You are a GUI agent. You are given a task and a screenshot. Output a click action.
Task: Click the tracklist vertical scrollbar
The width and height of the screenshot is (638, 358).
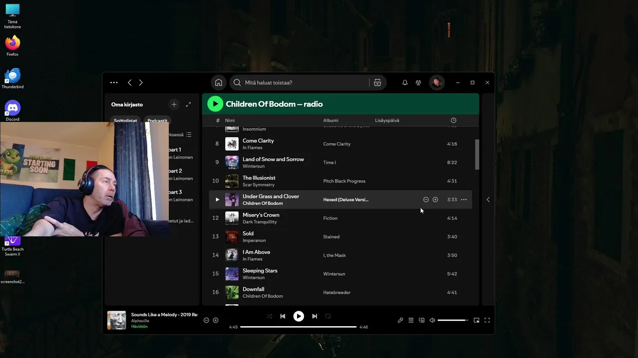point(477,154)
